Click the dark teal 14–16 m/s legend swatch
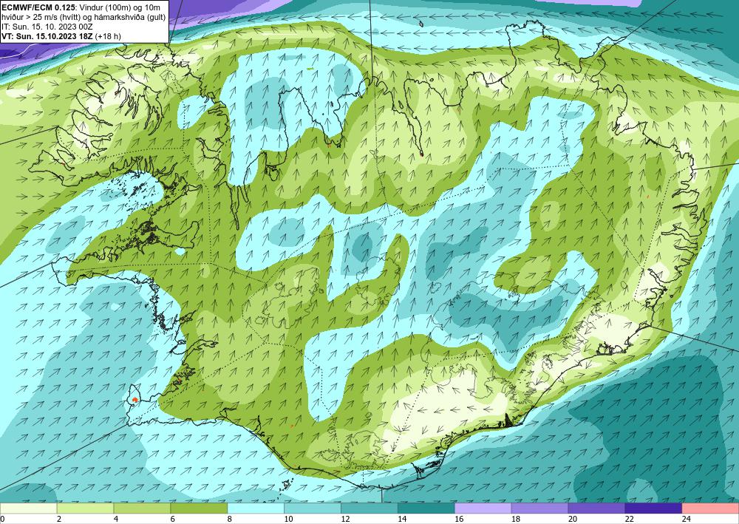 [426, 508]
